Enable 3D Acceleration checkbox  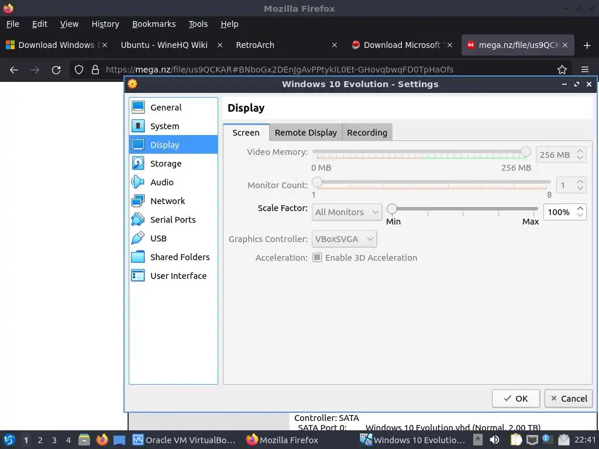317,257
